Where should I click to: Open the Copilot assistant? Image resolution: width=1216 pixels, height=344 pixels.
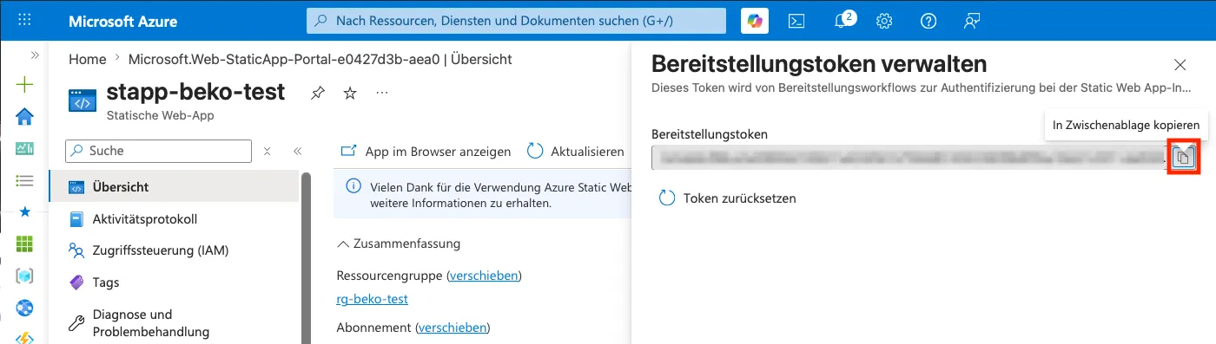pyautogui.click(x=754, y=21)
